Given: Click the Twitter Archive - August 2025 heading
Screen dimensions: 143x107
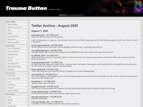Looking at the screenshot, I should 55,26.
